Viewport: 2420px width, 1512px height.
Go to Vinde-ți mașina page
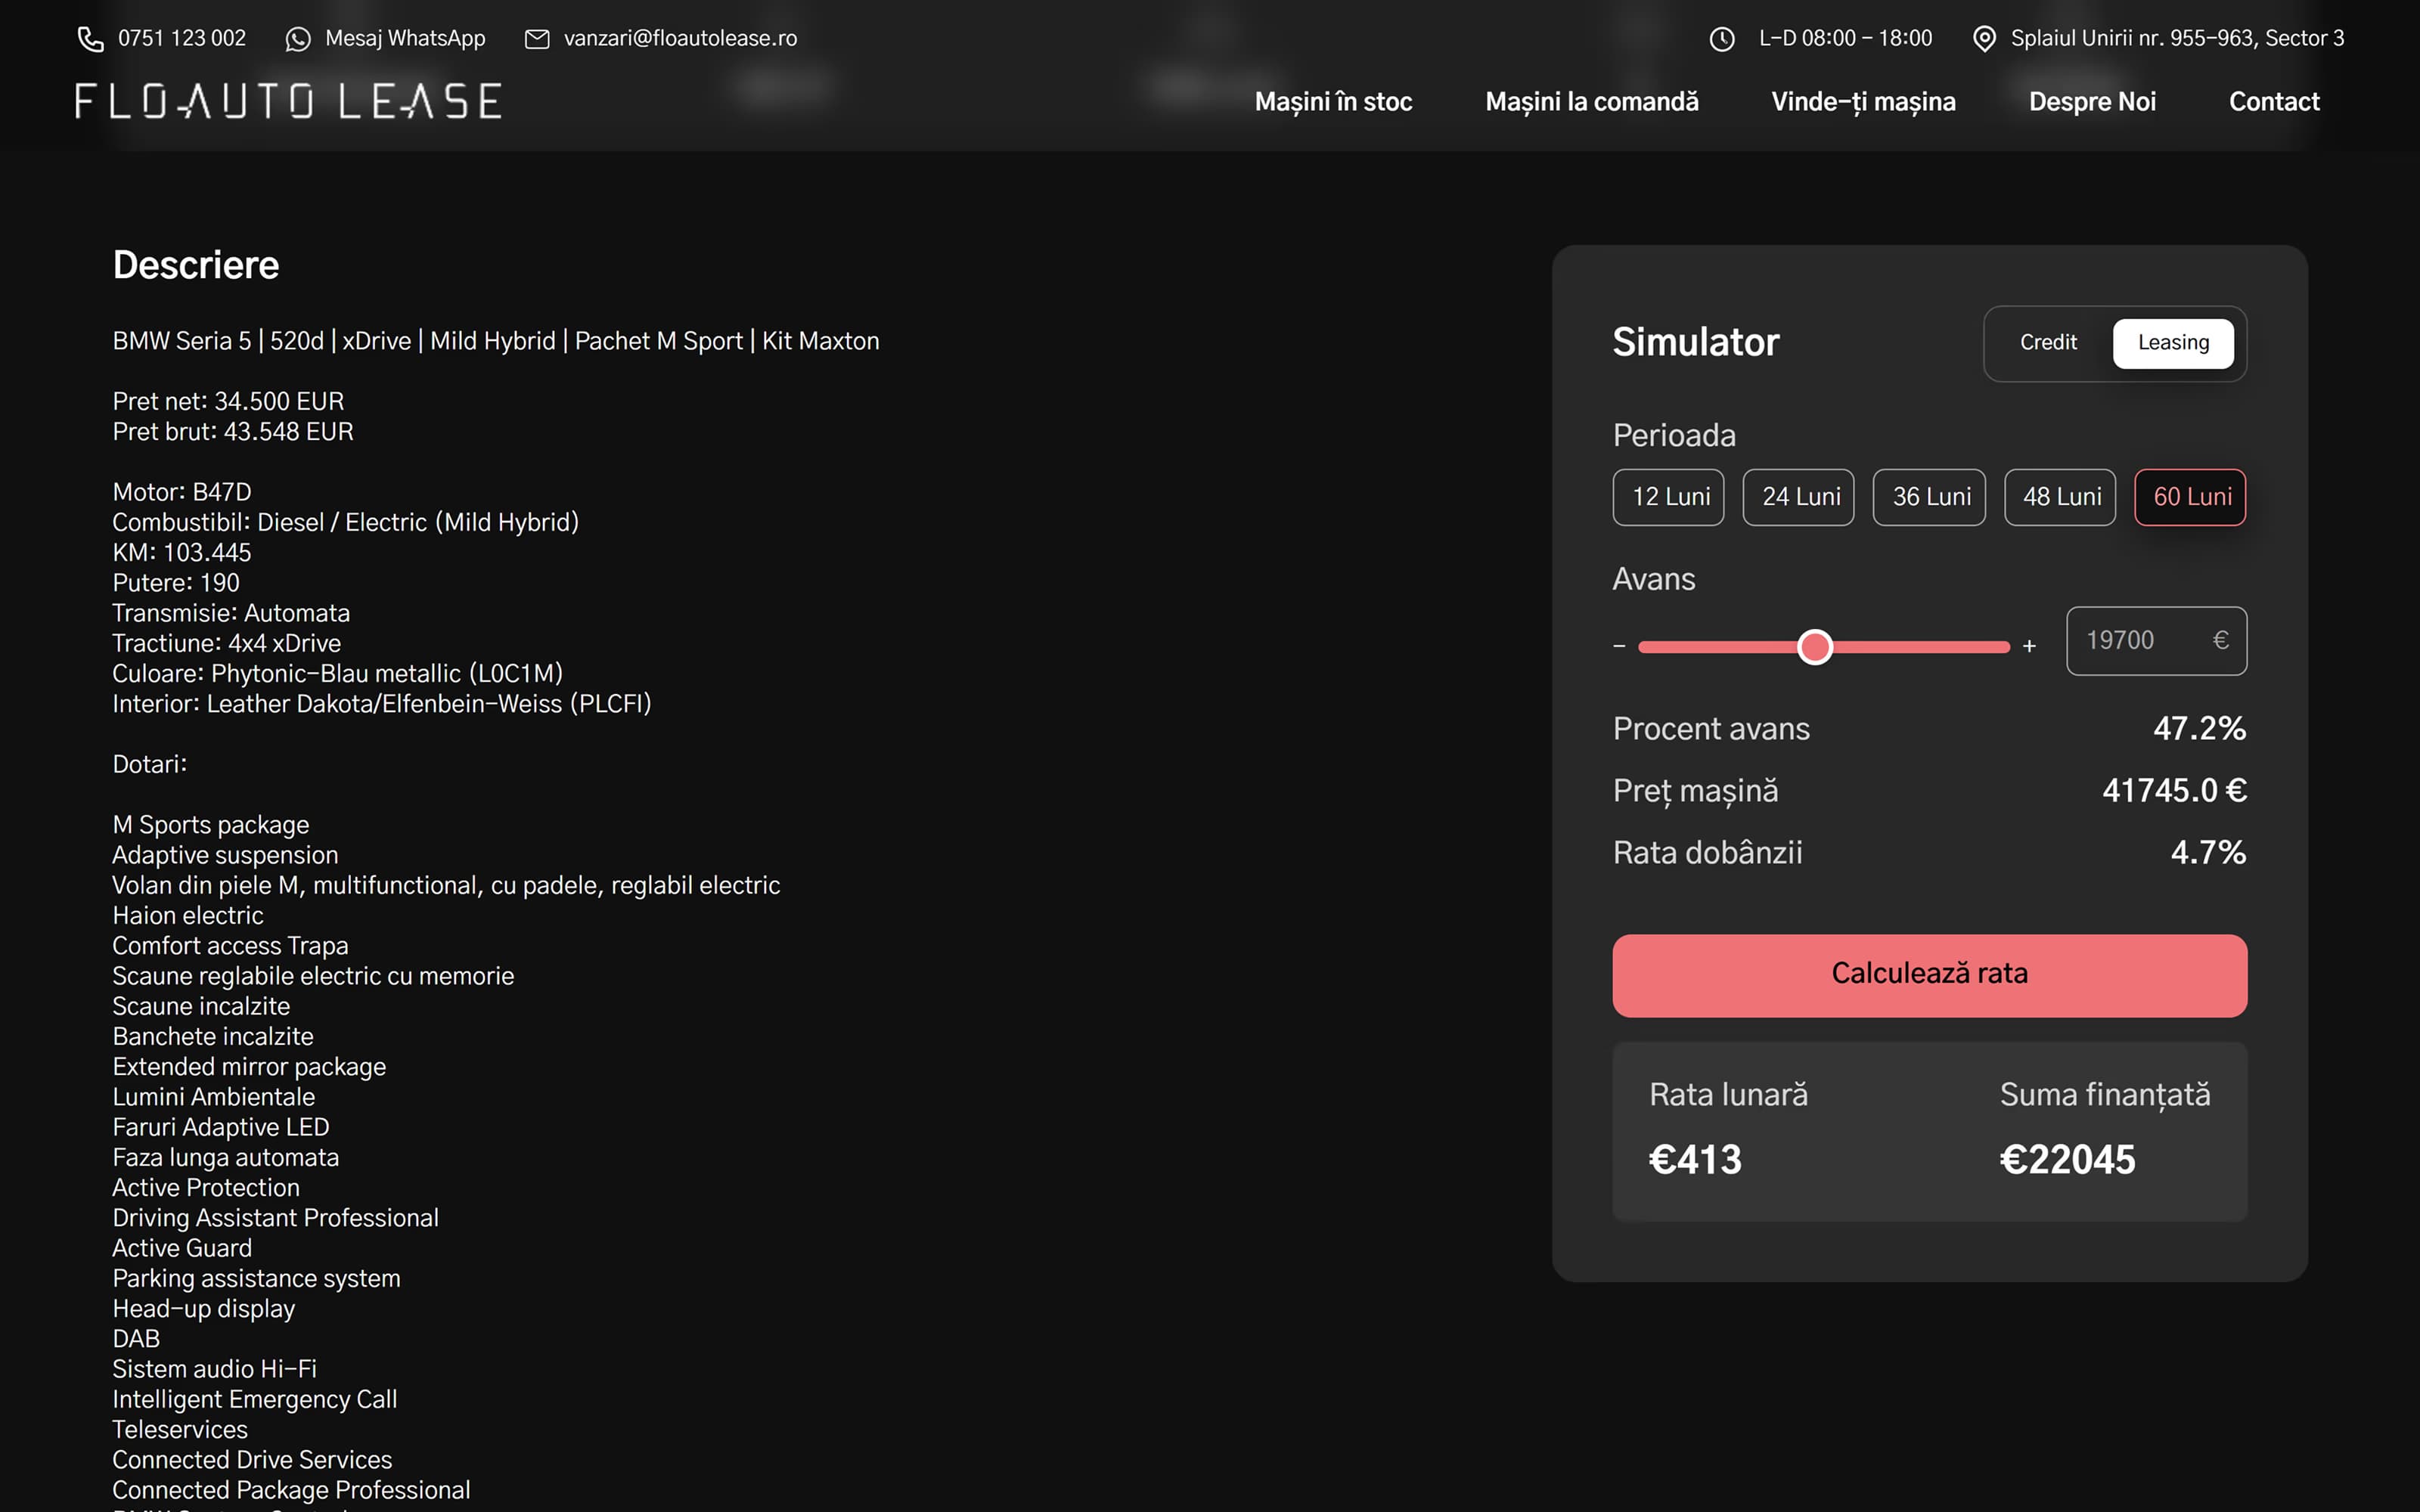click(x=1863, y=102)
